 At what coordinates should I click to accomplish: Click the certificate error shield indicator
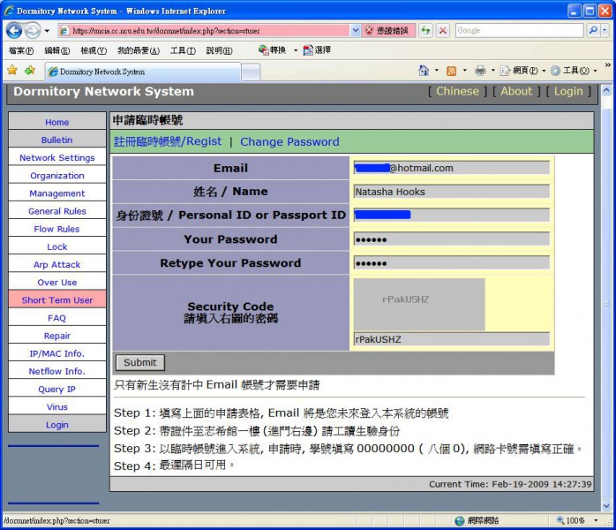tap(387, 30)
